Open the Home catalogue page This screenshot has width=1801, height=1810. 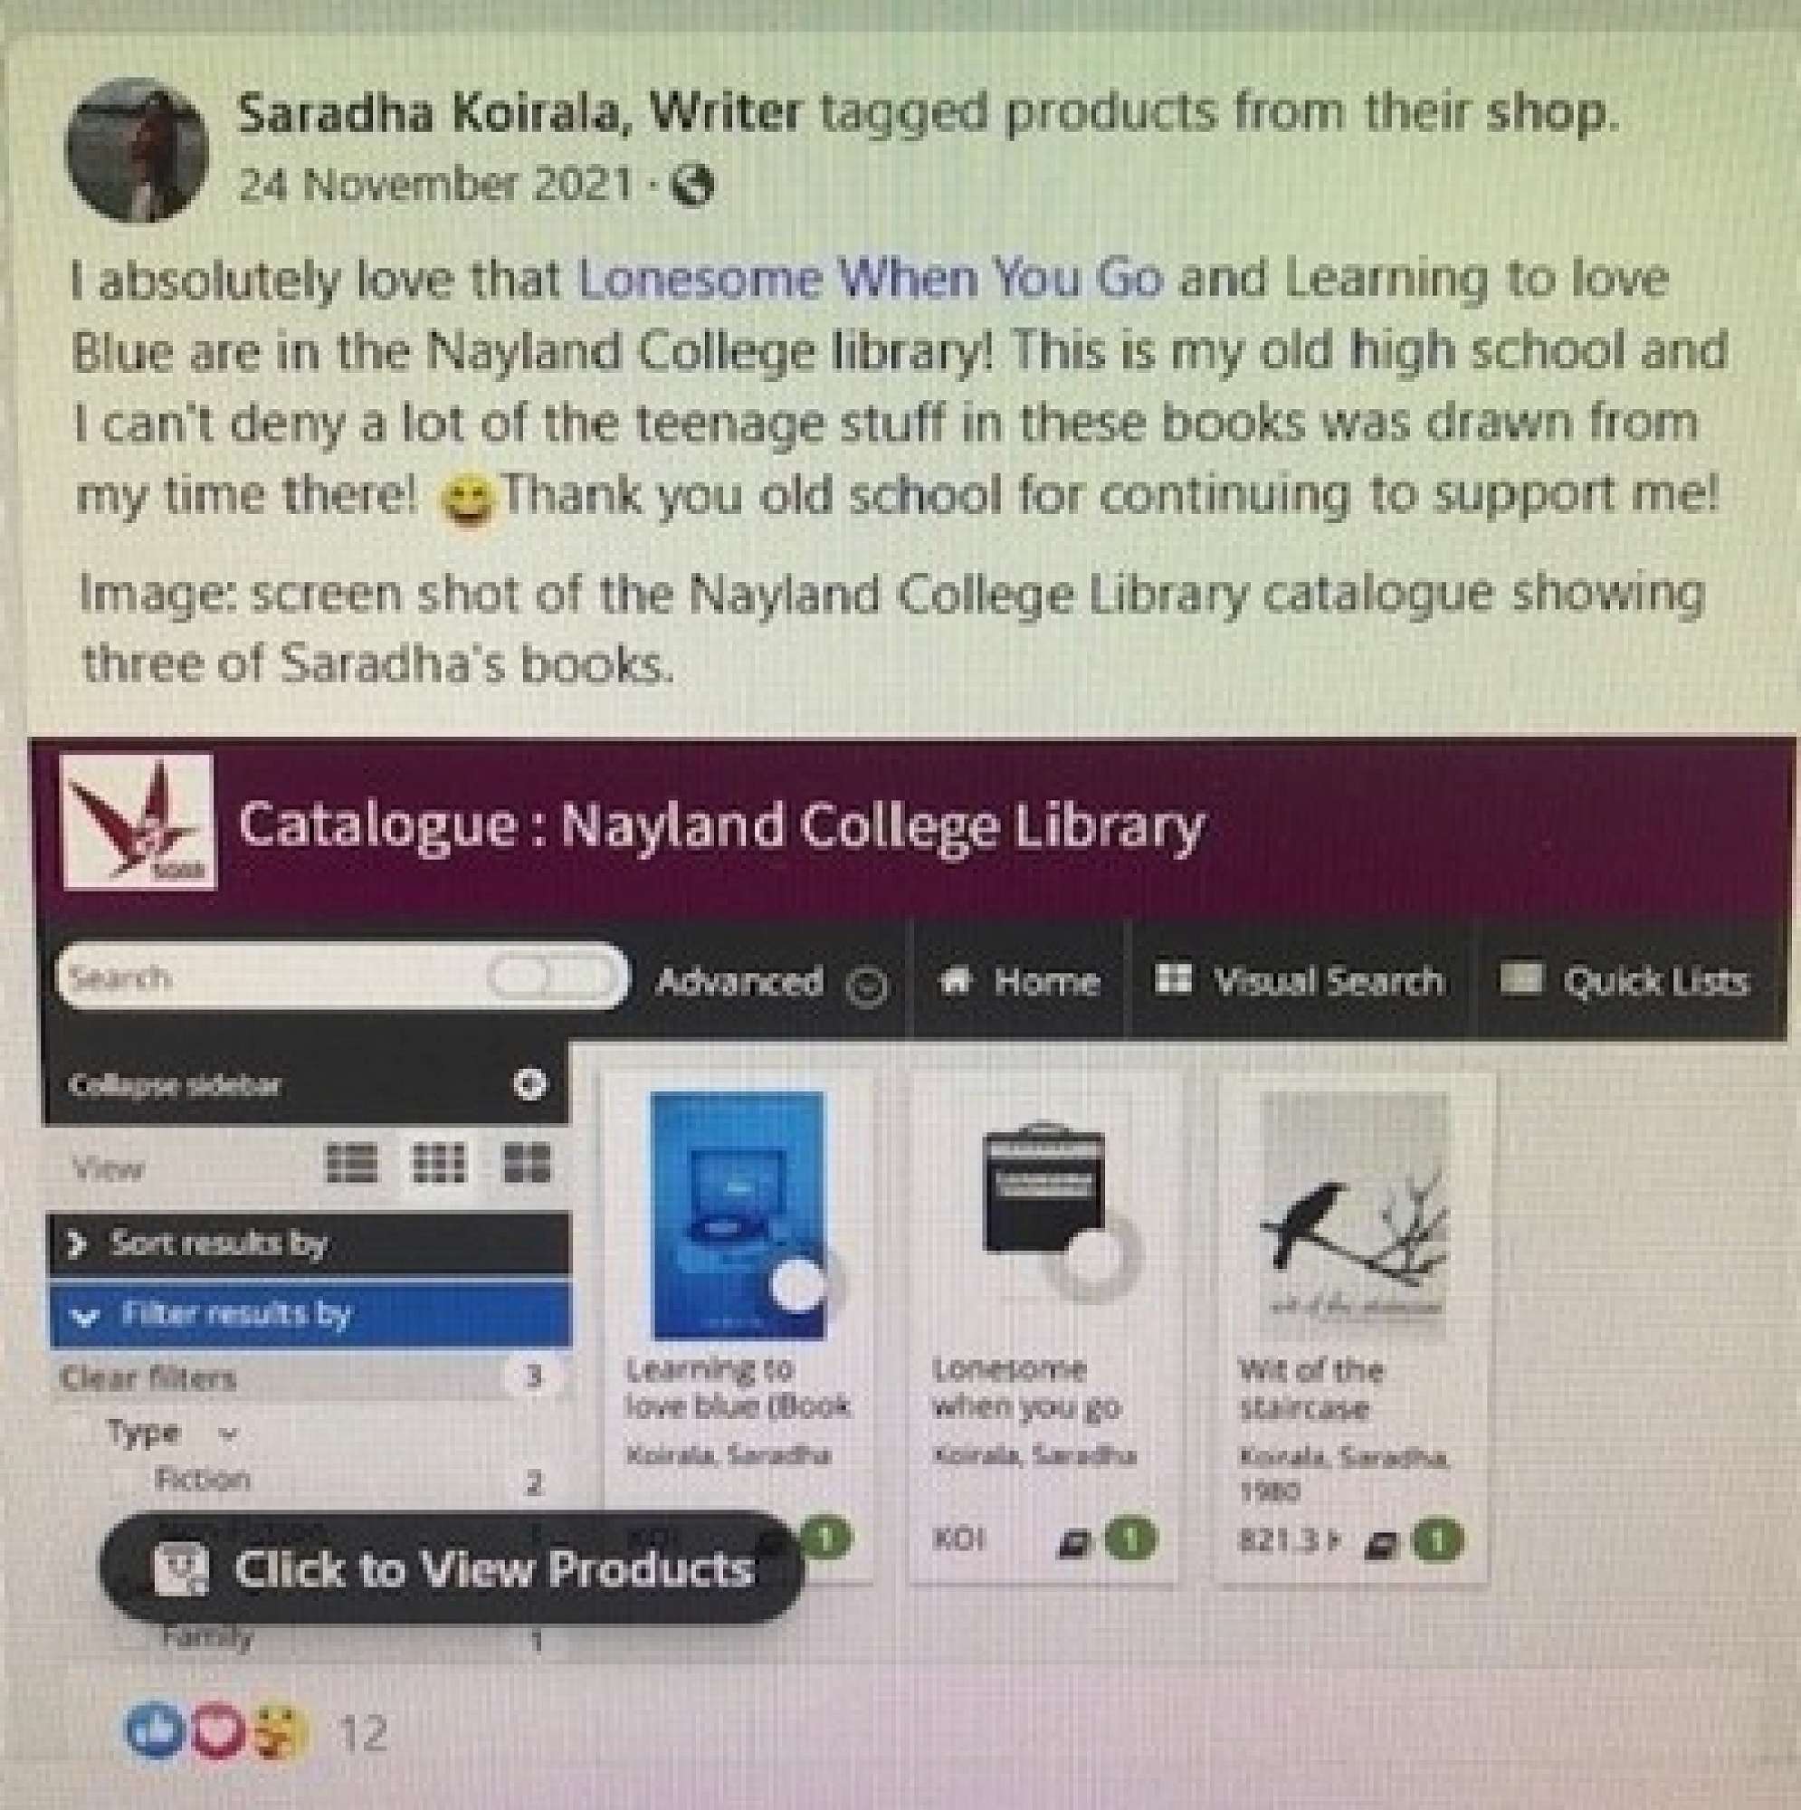(1021, 981)
